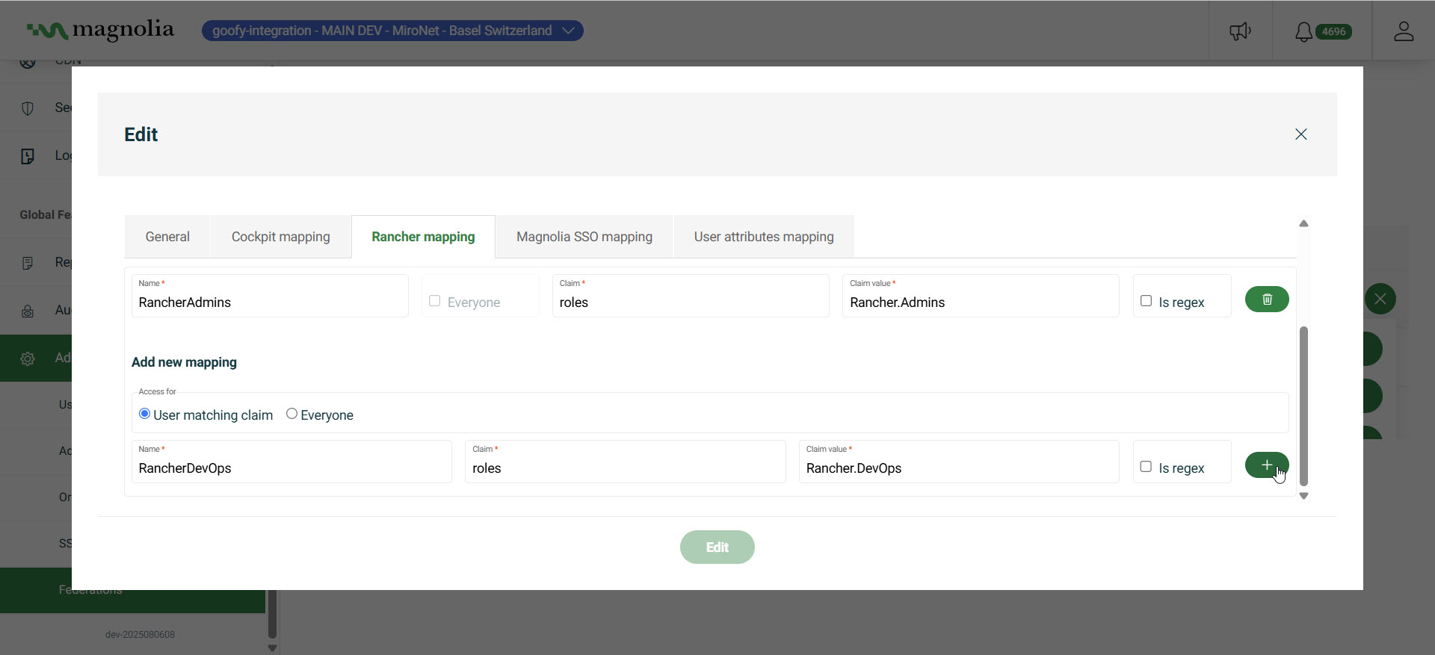Select the Rancher mapping tab
1435x655 pixels.
[423, 237]
